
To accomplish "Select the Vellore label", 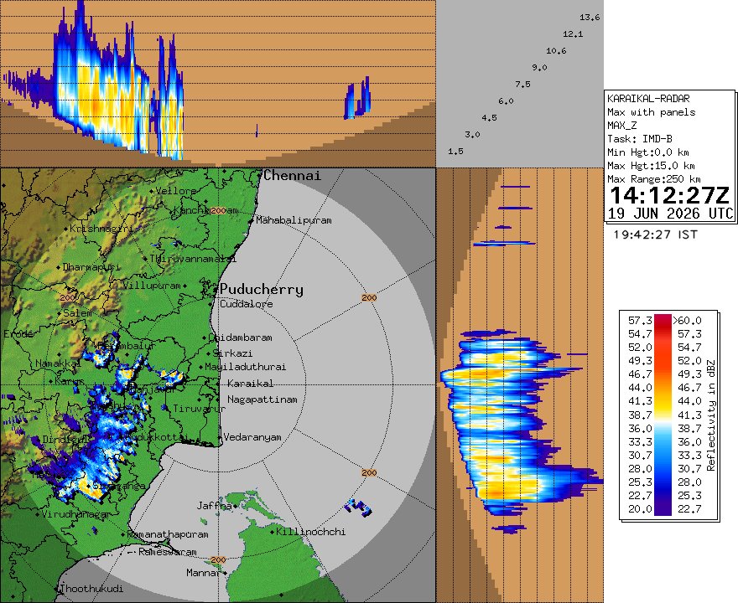I will (x=176, y=191).
